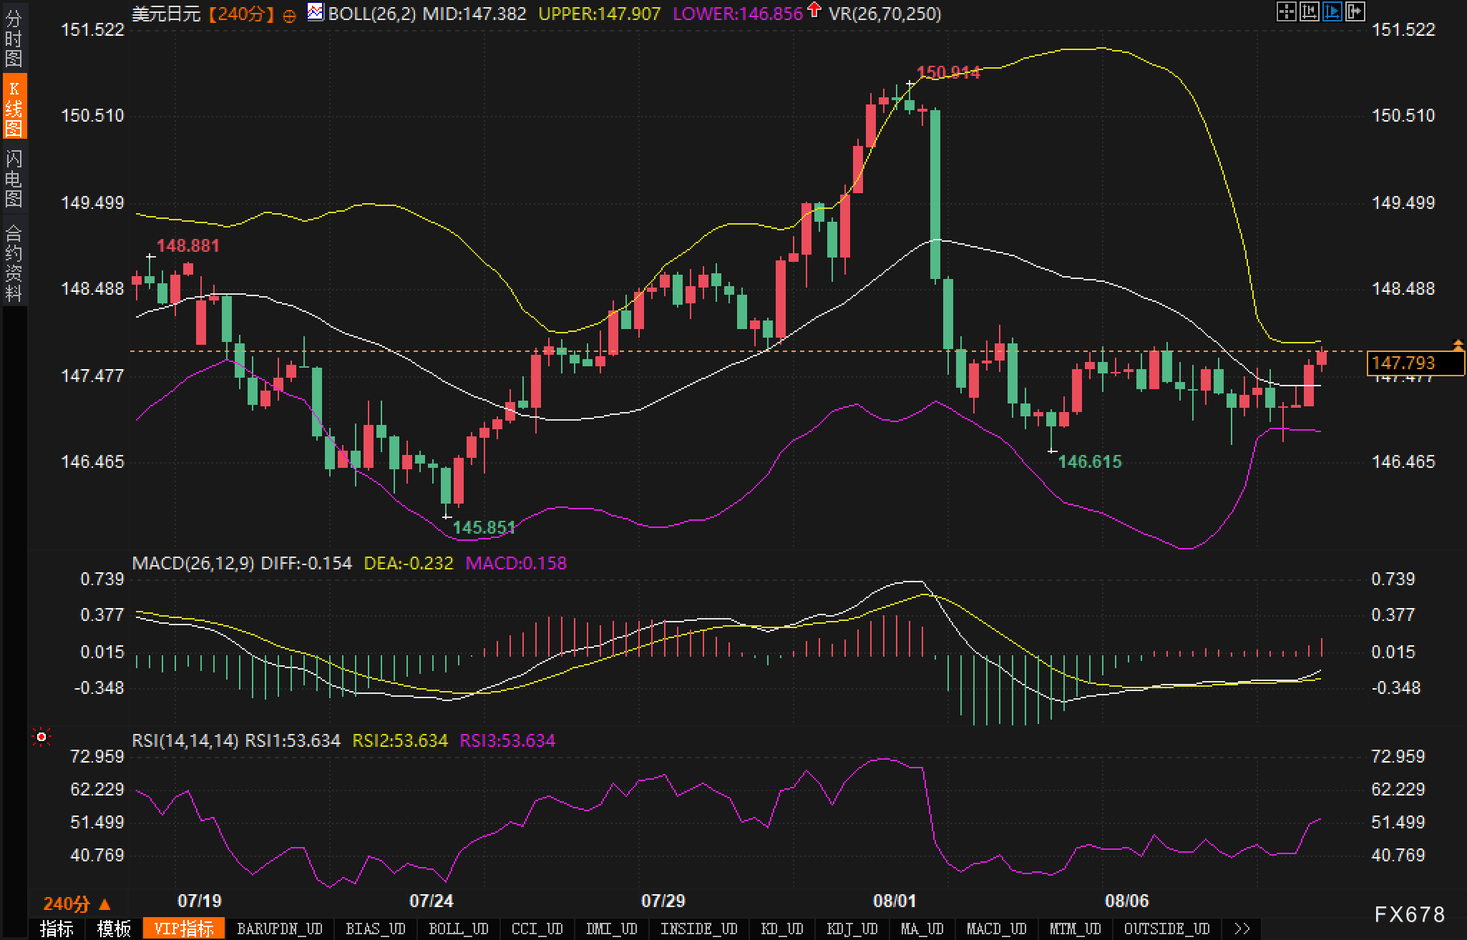The height and width of the screenshot is (940, 1467).
Task: Select the BOLL_UD indicator button
Action: click(x=458, y=929)
